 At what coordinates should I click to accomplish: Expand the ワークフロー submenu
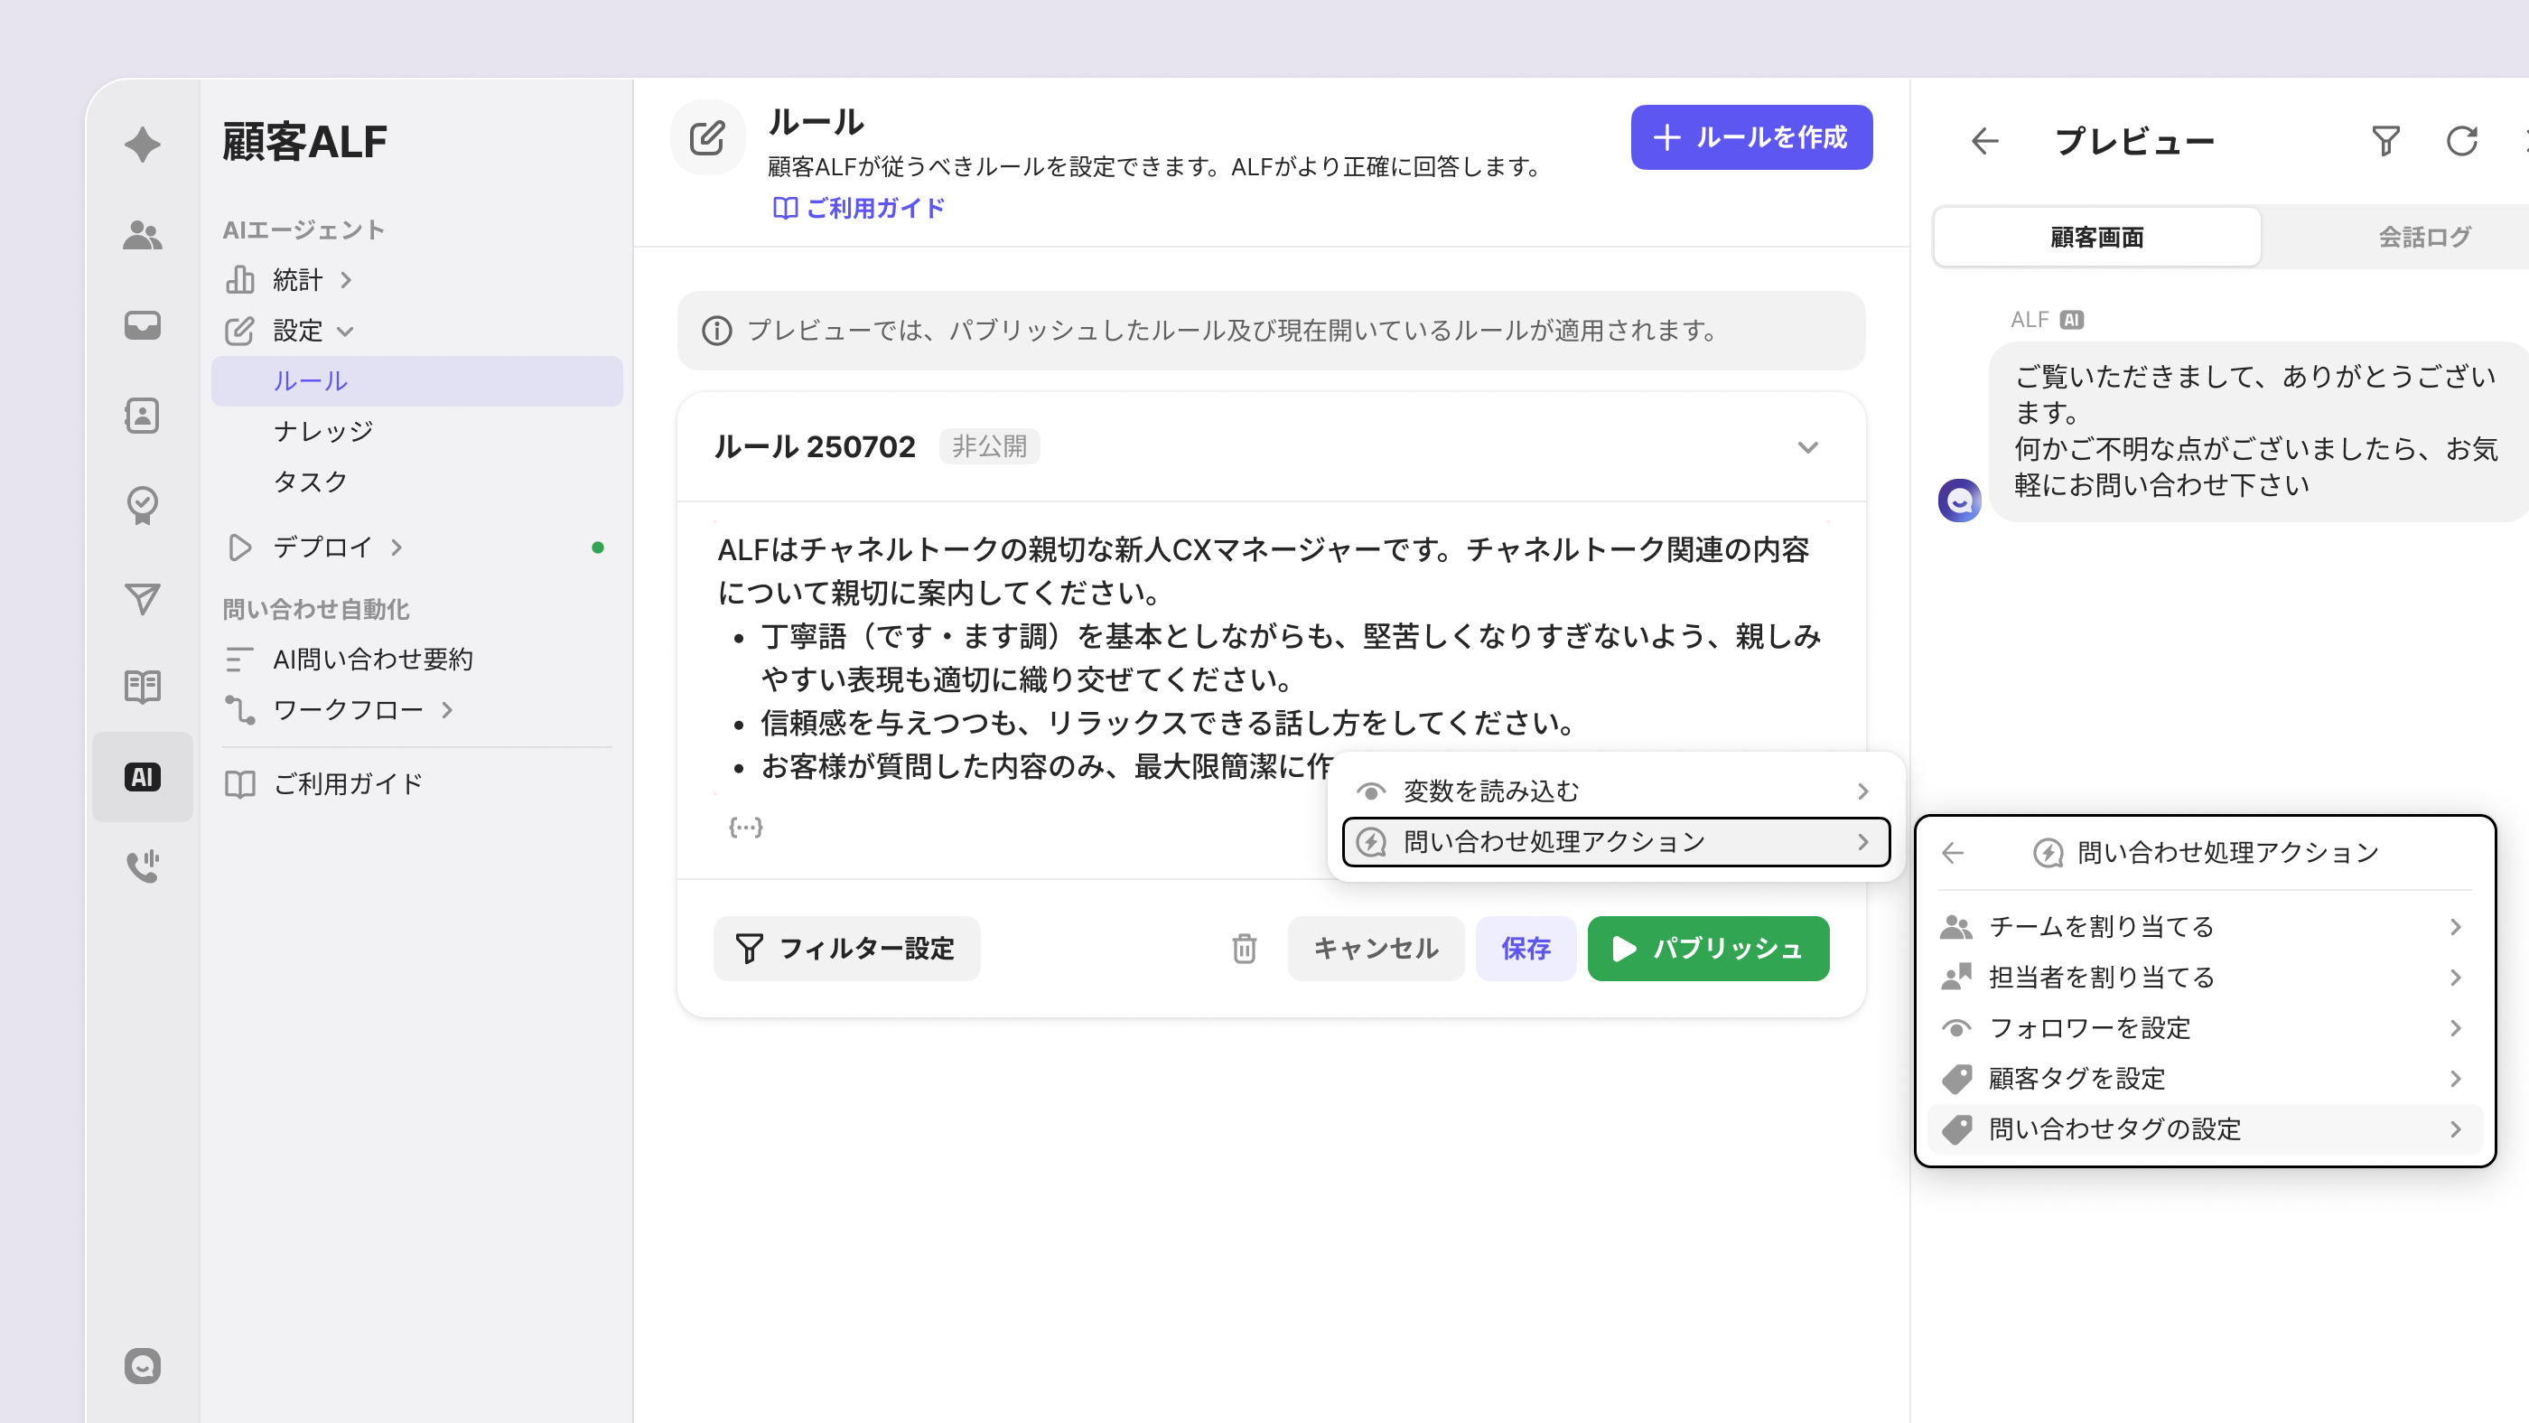click(448, 710)
